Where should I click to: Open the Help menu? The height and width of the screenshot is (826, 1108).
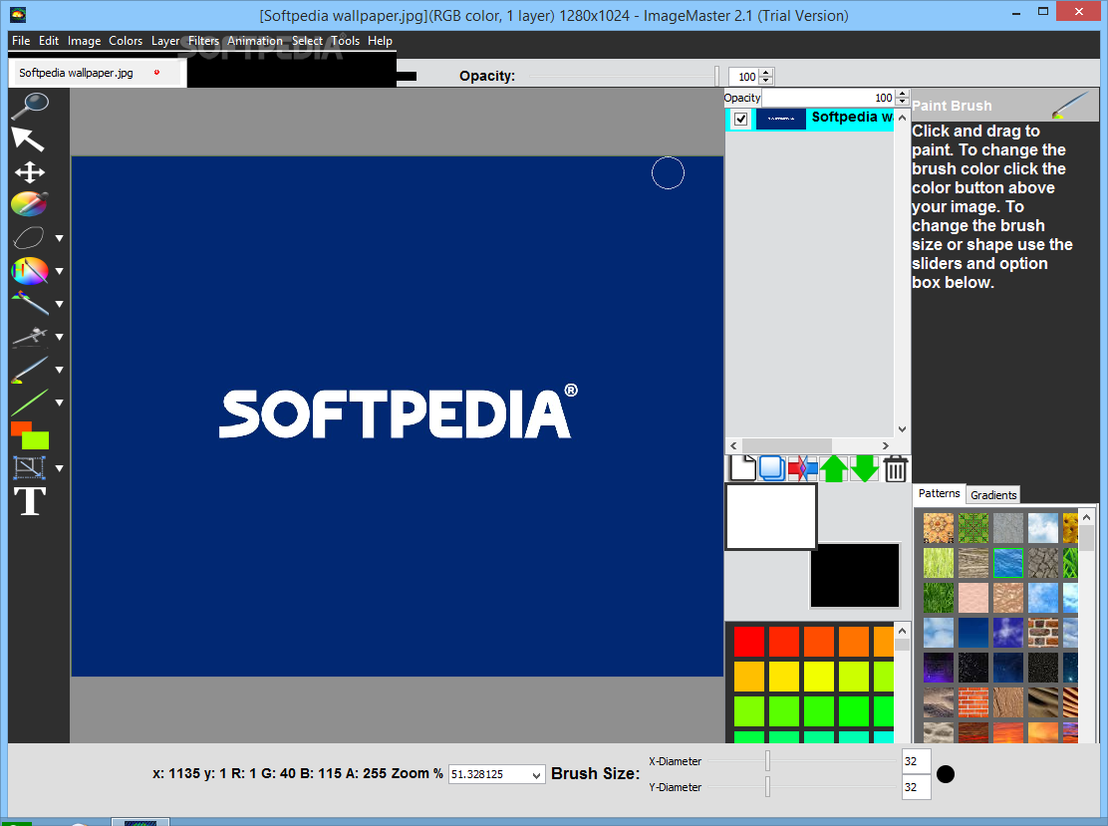(x=380, y=41)
